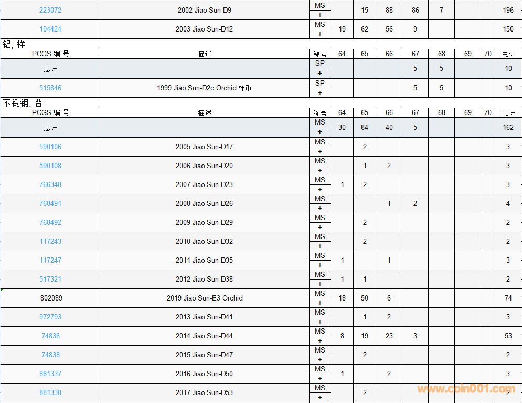Open PCGS entry 766348
Image resolution: width=522 pixels, height=403 pixels.
click(x=50, y=184)
